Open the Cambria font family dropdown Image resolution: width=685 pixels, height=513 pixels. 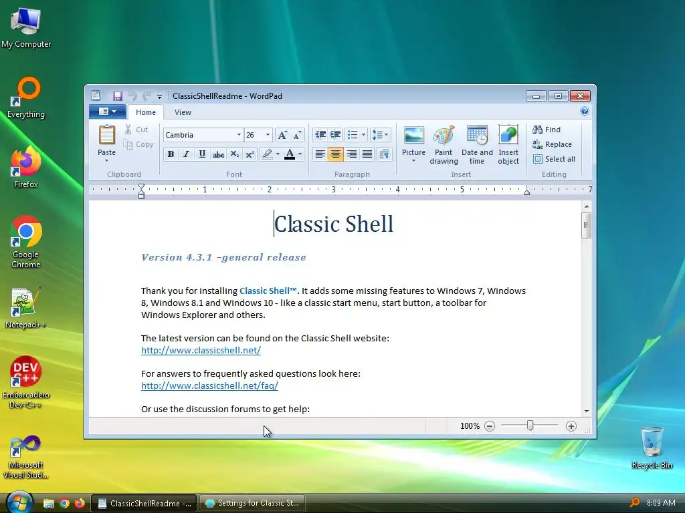coord(239,135)
